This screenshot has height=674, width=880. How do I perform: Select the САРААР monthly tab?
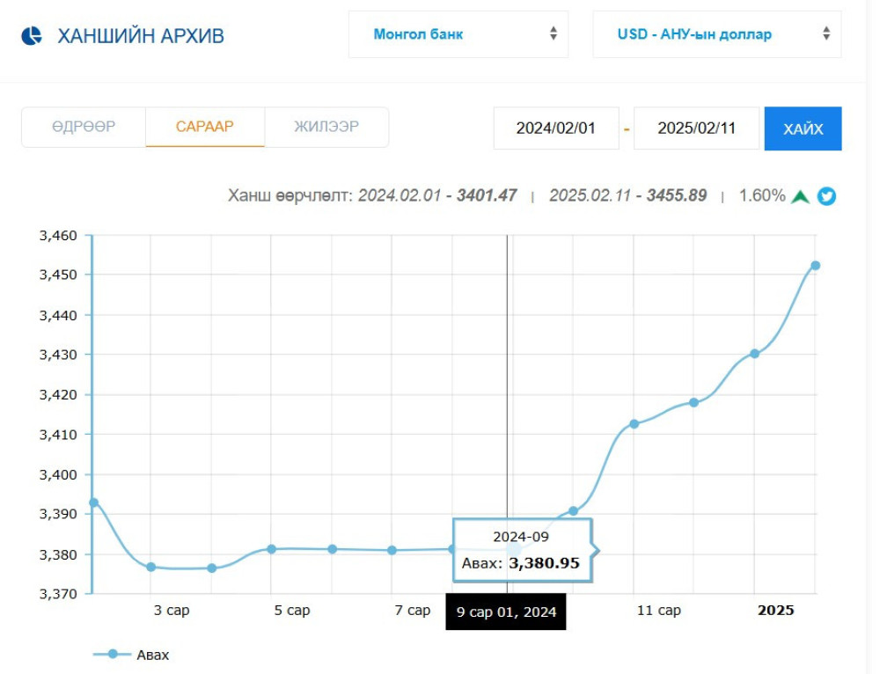click(205, 127)
